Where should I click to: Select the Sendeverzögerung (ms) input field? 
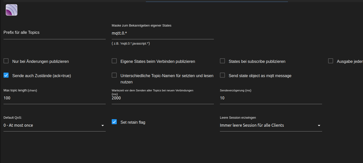[x=271, y=98]
